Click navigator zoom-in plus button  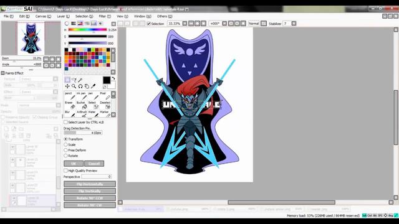click(x=52, y=59)
